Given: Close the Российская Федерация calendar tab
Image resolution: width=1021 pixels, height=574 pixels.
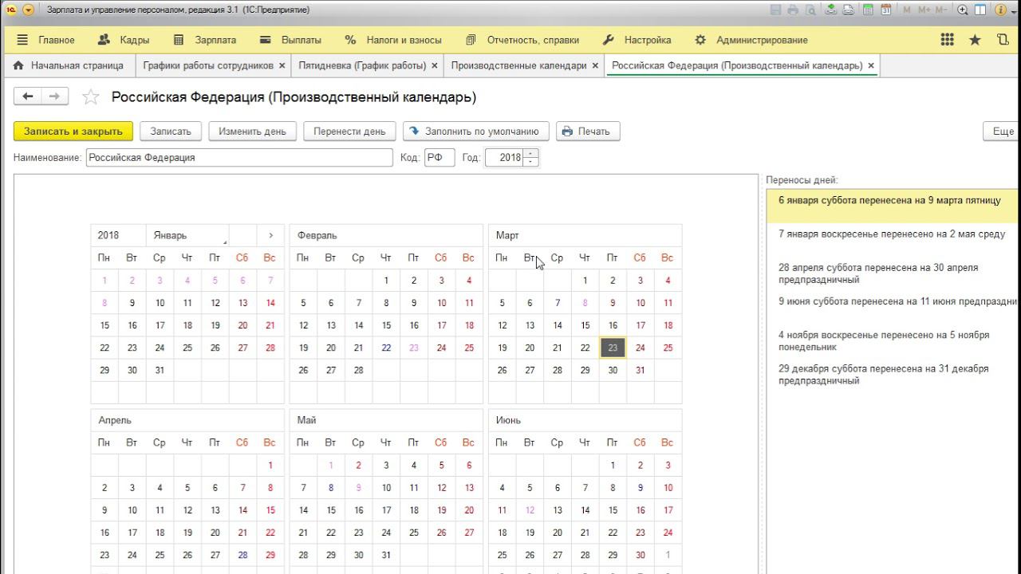Looking at the screenshot, I should click(x=871, y=65).
